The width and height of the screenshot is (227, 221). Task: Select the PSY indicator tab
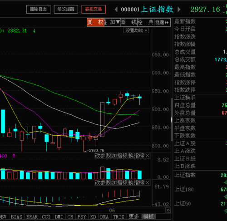click(x=82, y=217)
